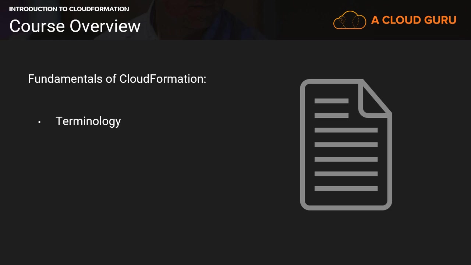Click the "INTRODUCTION TO CLOUDFORMATION" header label
Viewport: 471px width, 265px height.
tap(69, 9)
